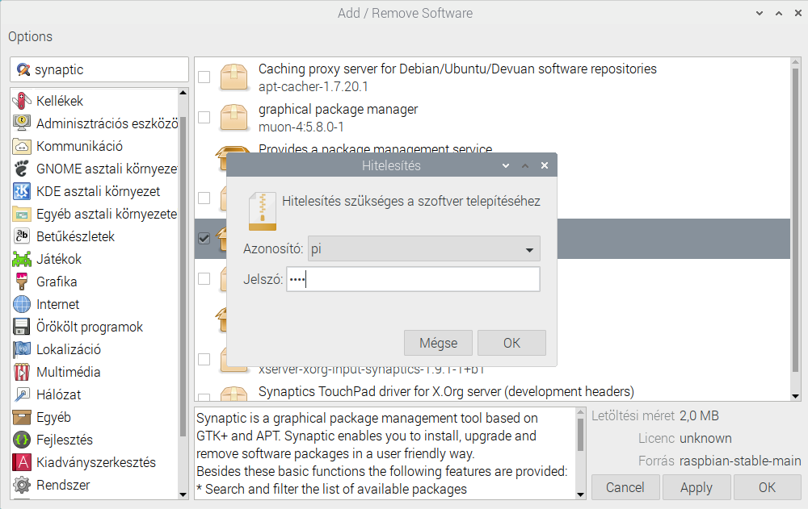The image size is (808, 509).
Task: Select 'Caching proxy server' package row text
Action: click(x=457, y=69)
